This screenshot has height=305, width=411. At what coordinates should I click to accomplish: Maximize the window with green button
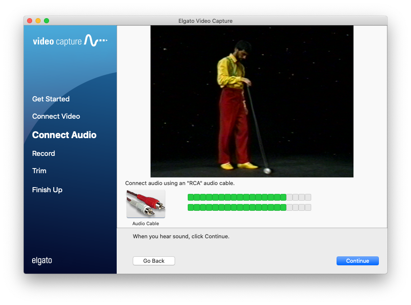click(x=47, y=21)
